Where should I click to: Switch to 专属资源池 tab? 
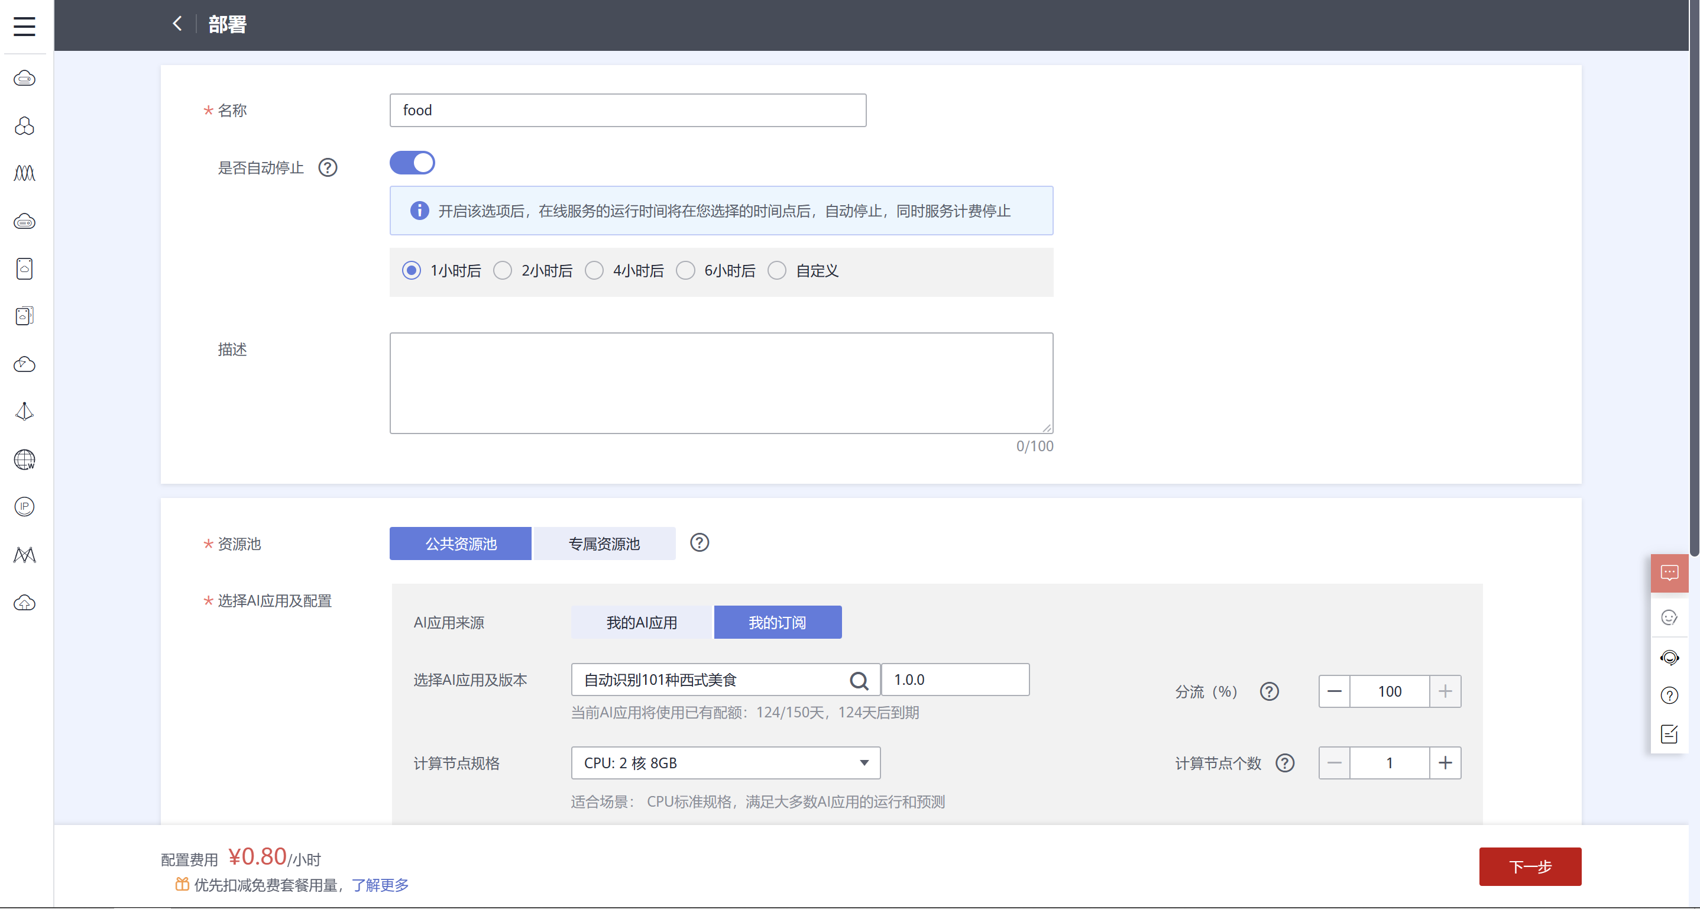[x=604, y=544]
